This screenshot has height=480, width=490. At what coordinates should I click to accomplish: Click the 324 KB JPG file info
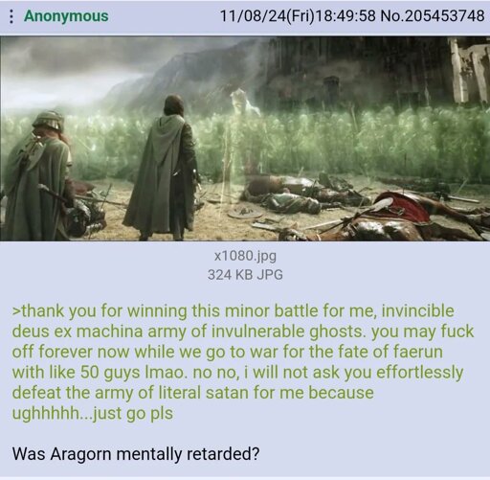(245, 275)
